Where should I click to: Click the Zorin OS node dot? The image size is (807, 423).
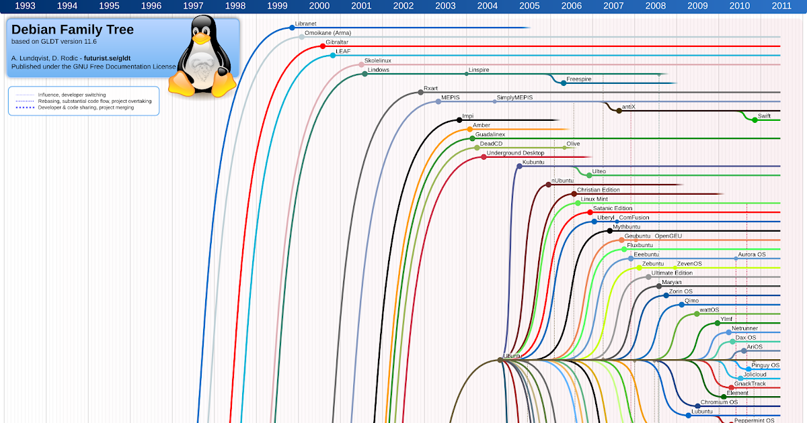coord(666,295)
